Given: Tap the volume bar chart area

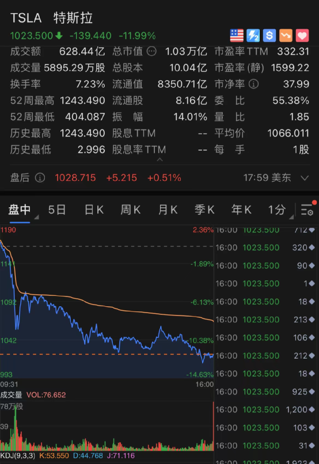Looking at the screenshot, I should [x=107, y=426].
